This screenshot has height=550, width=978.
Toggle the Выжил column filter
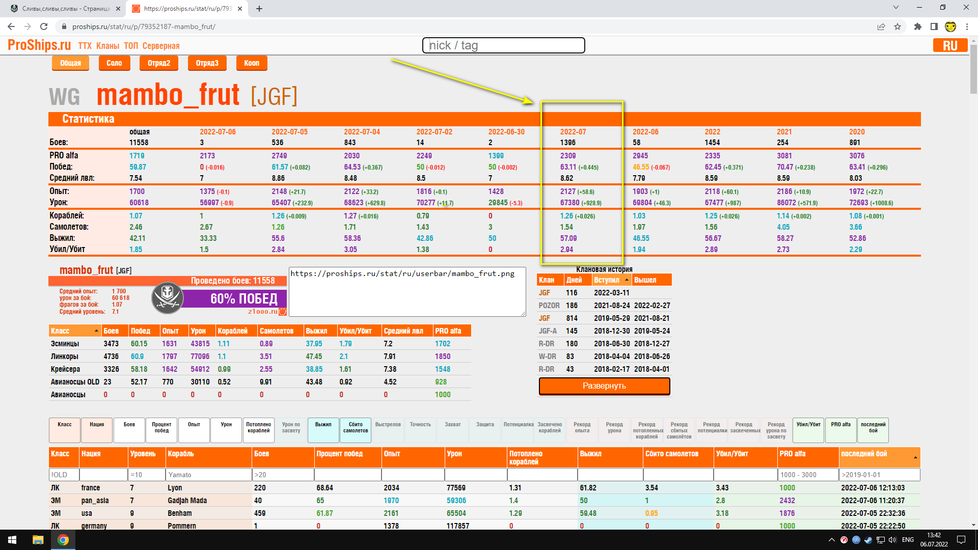click(x=323, y=429)
